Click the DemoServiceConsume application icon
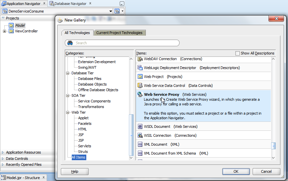Screen dimensions: 288x181 (5, 11)
